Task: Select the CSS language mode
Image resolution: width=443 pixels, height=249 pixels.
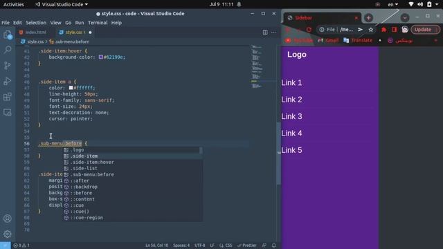Action: [x=226, y=246]
